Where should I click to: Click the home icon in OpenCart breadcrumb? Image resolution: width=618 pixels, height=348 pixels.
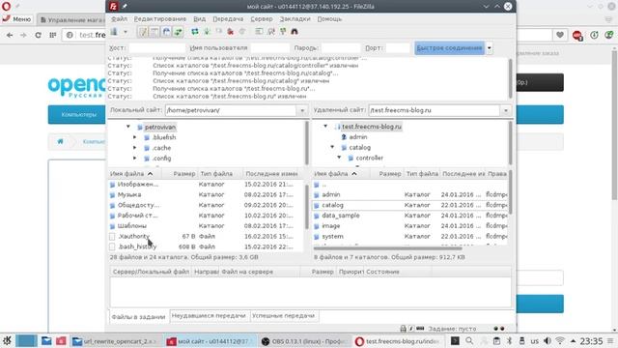click(60, 141)
